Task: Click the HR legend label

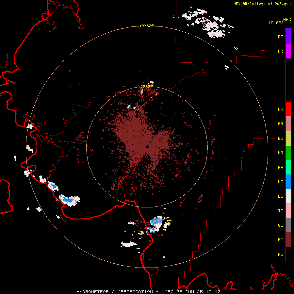Action: [280, 153]
